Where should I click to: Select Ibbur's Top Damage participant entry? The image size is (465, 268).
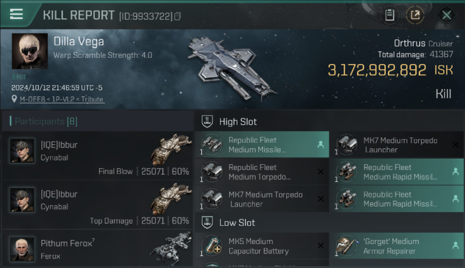click(97, 205)
